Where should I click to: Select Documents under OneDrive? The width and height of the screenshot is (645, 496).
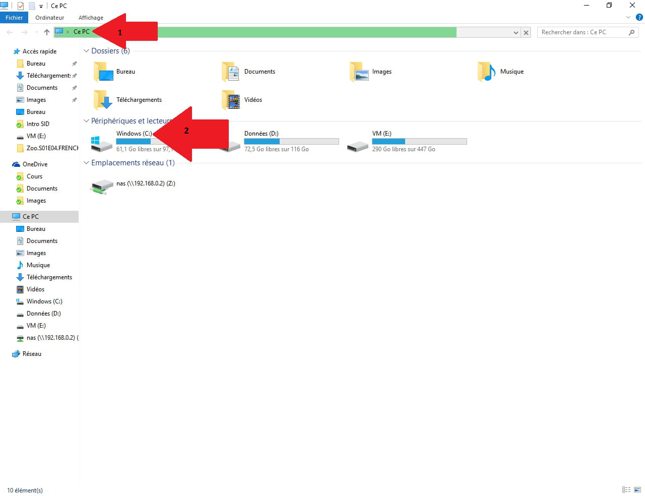coord(42,189)
